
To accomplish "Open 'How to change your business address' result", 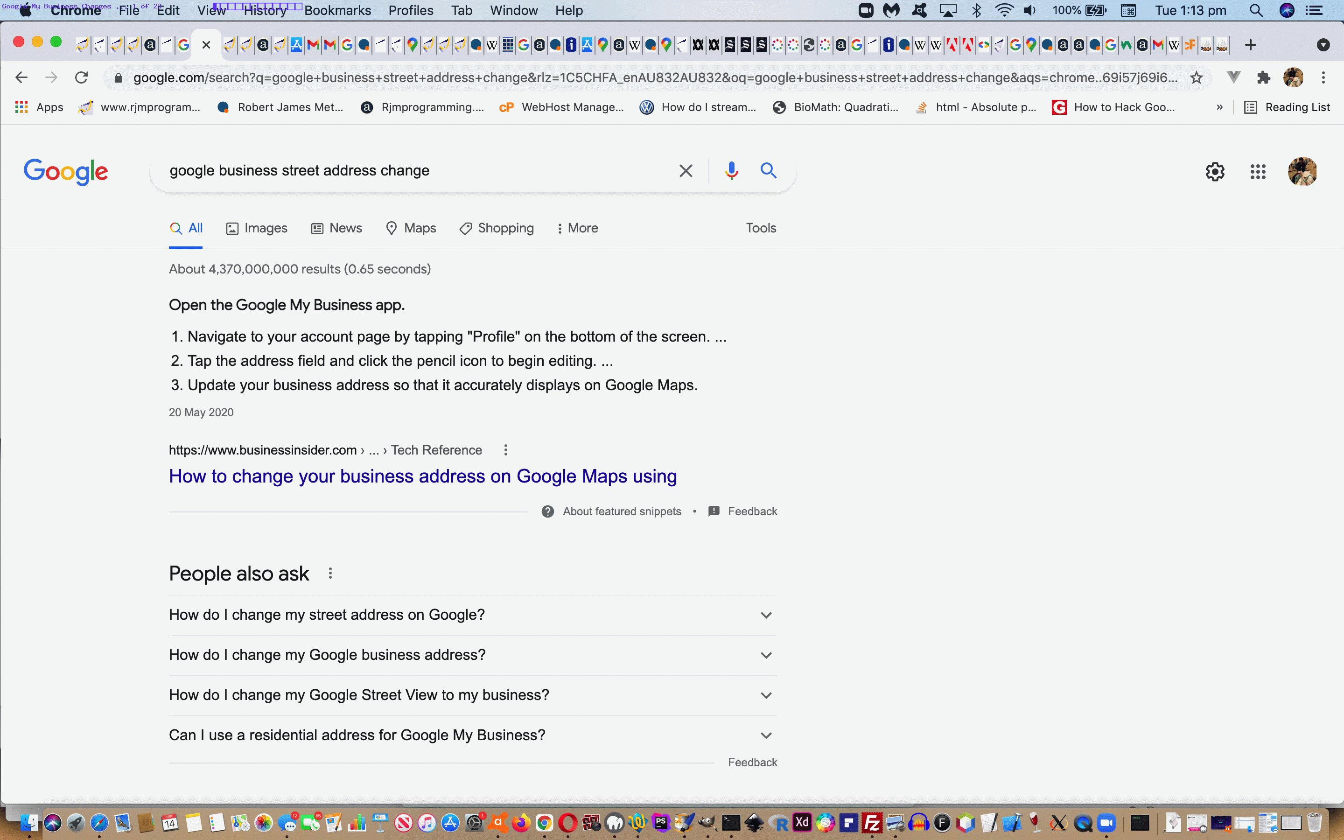I will (423, 476).
